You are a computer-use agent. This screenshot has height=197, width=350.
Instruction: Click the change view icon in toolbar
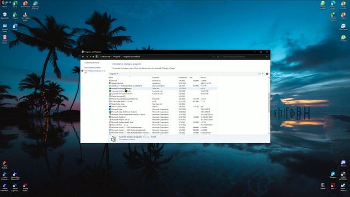[259, 74]
